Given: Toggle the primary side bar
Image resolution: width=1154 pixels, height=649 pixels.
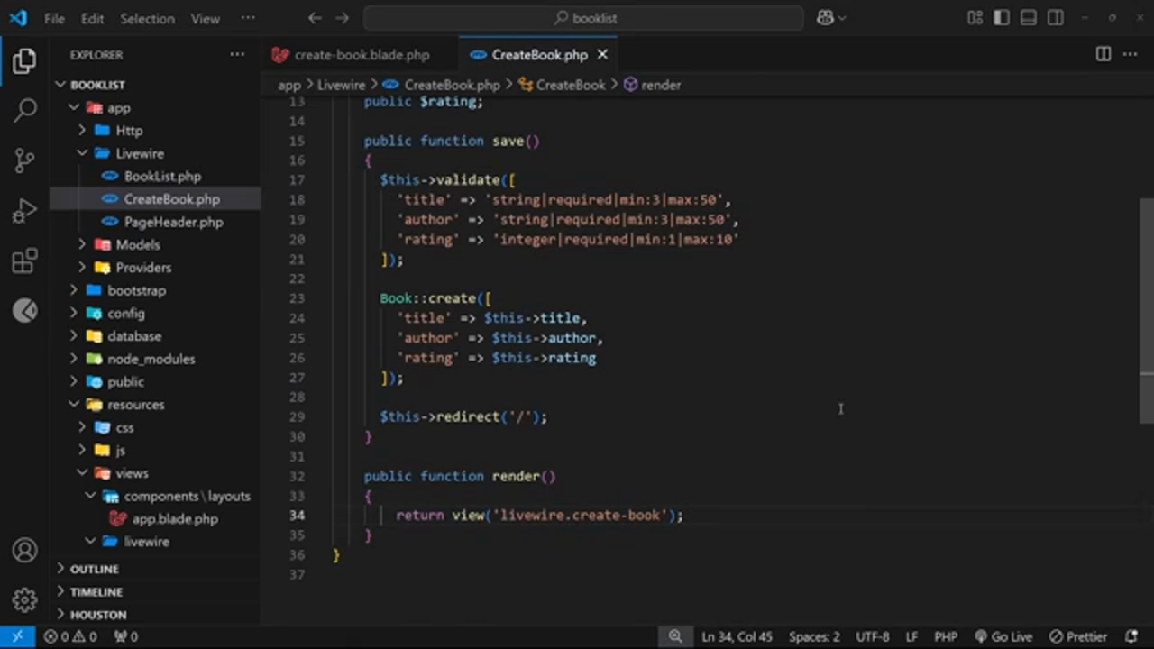Looking at the screenshot, I should (1001, 18).
